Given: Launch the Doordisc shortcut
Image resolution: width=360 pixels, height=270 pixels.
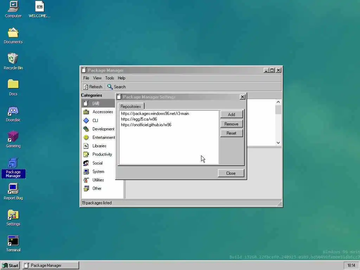Looking at the screenshot, I should 13,114.
